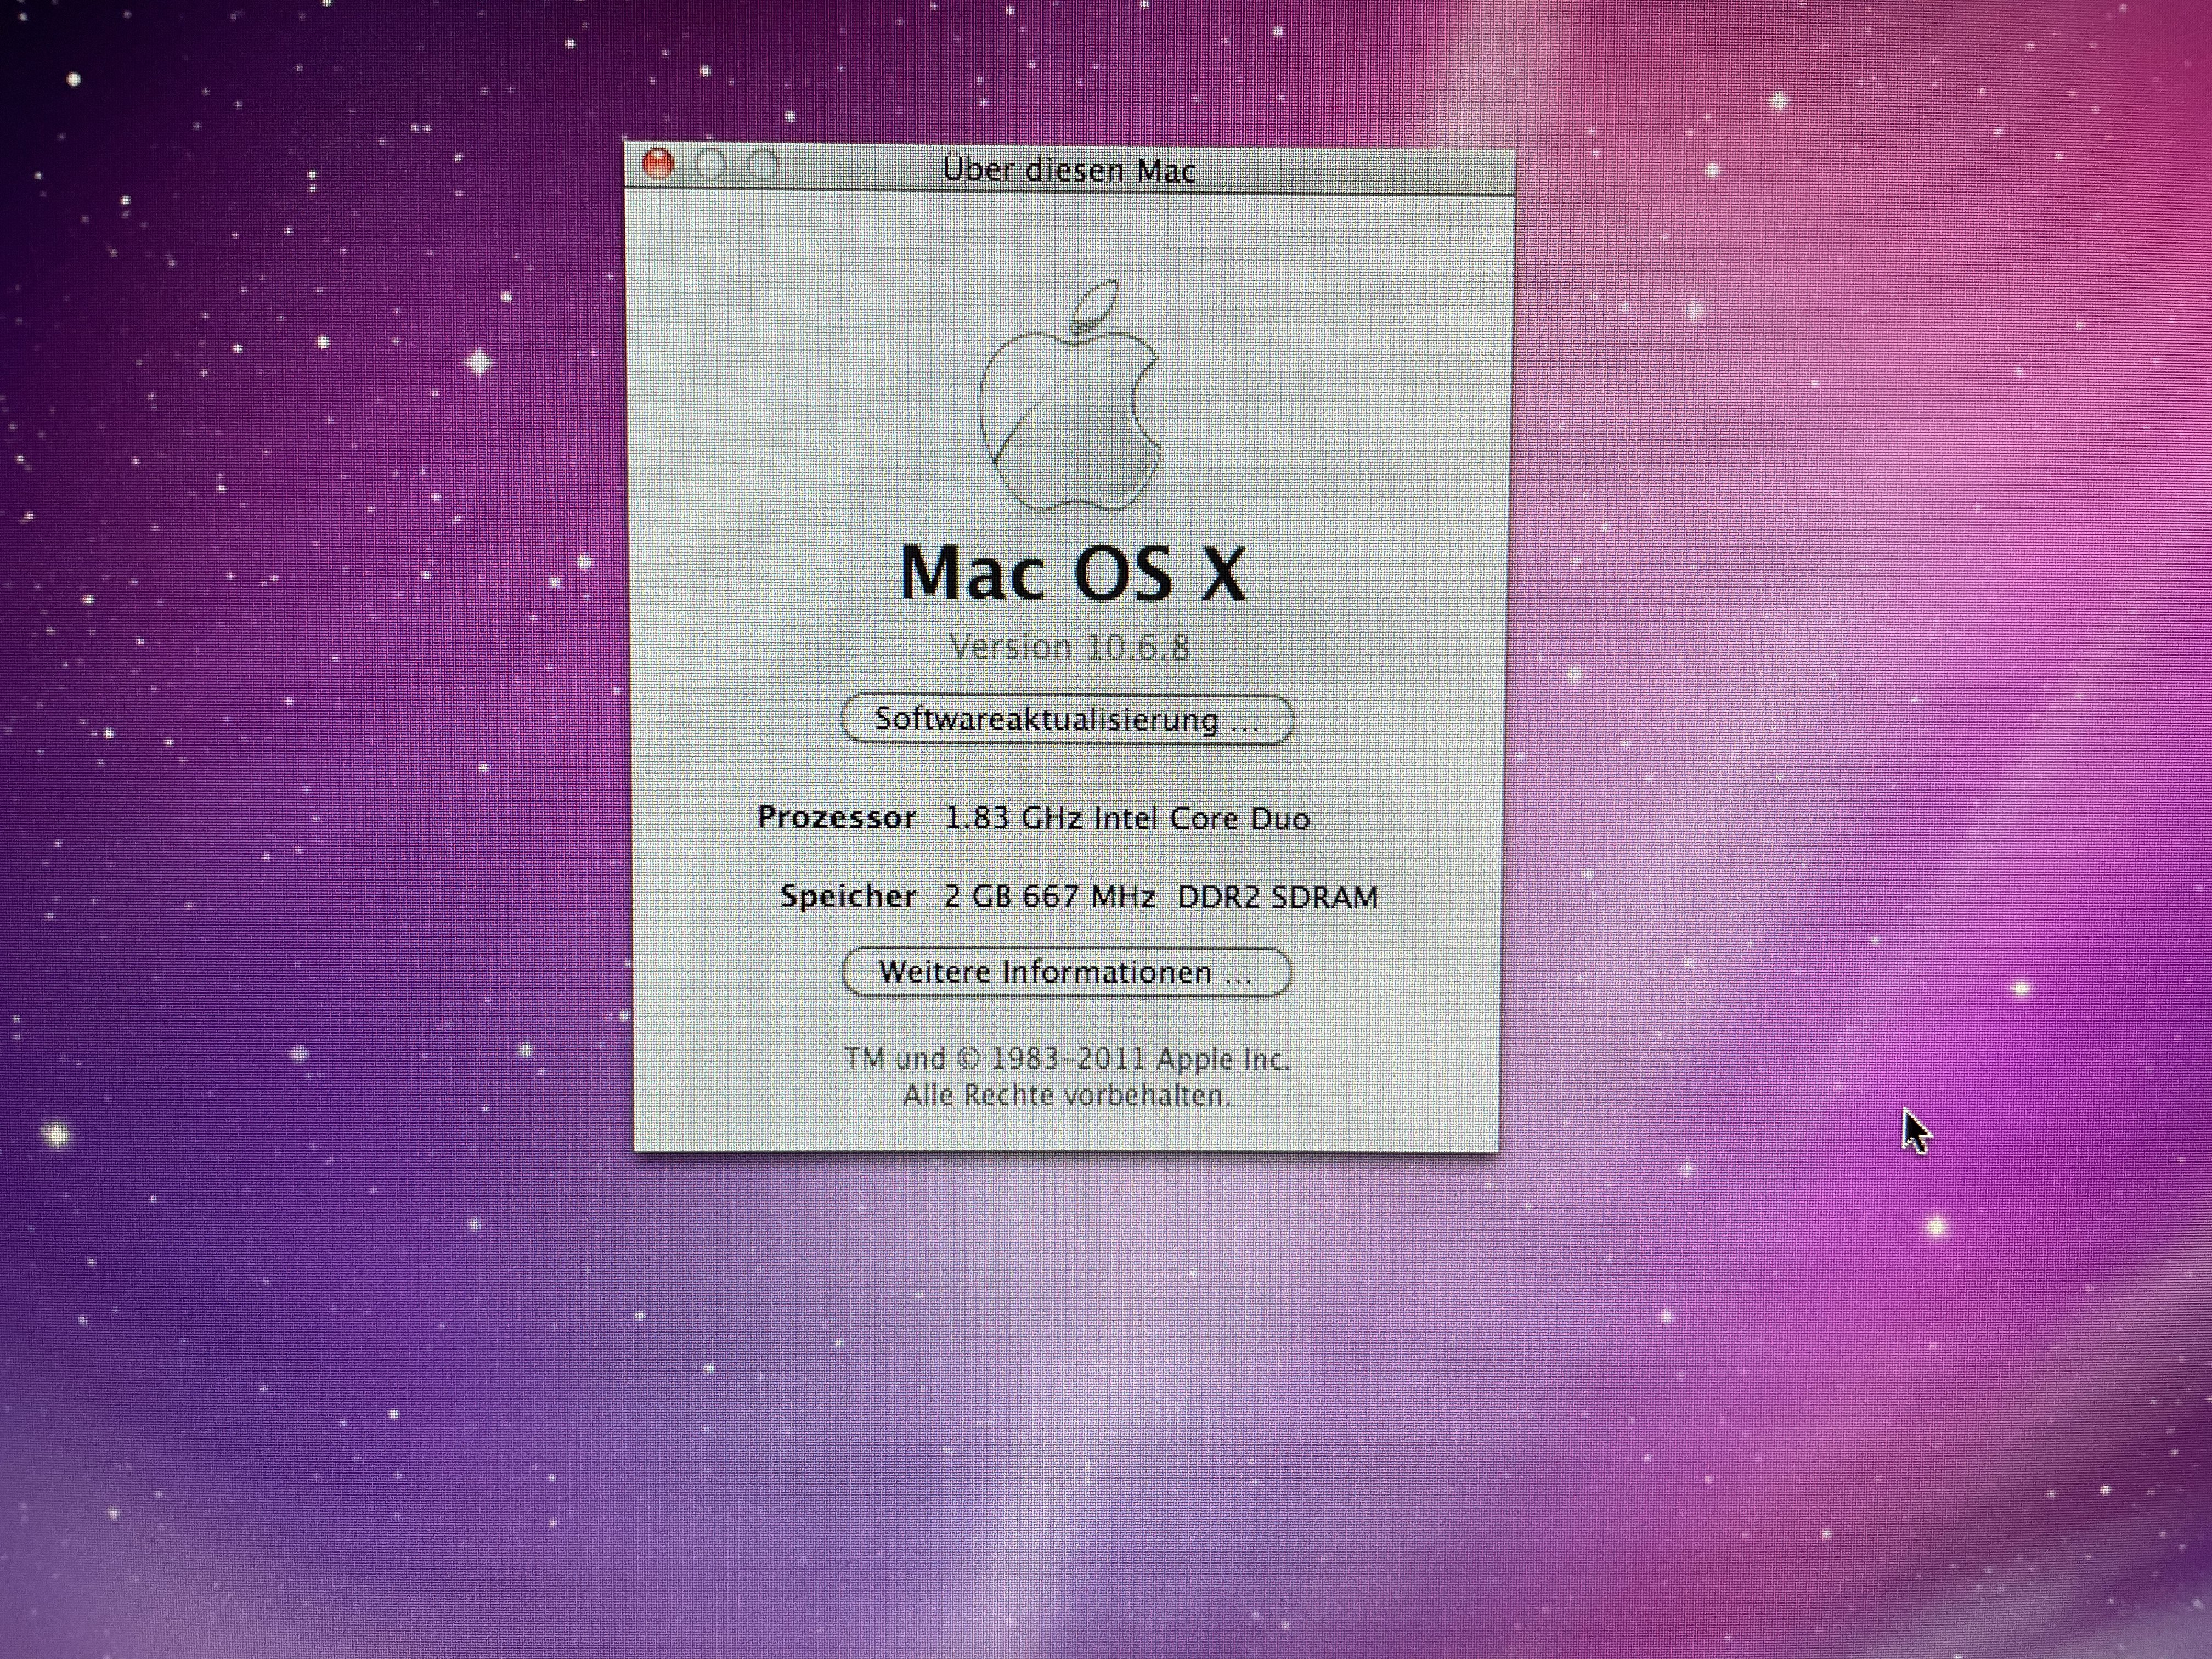This screenshot has height=1659, width=2212.
Task: Click the greyed-out minimize button
Action: (711, 165)
